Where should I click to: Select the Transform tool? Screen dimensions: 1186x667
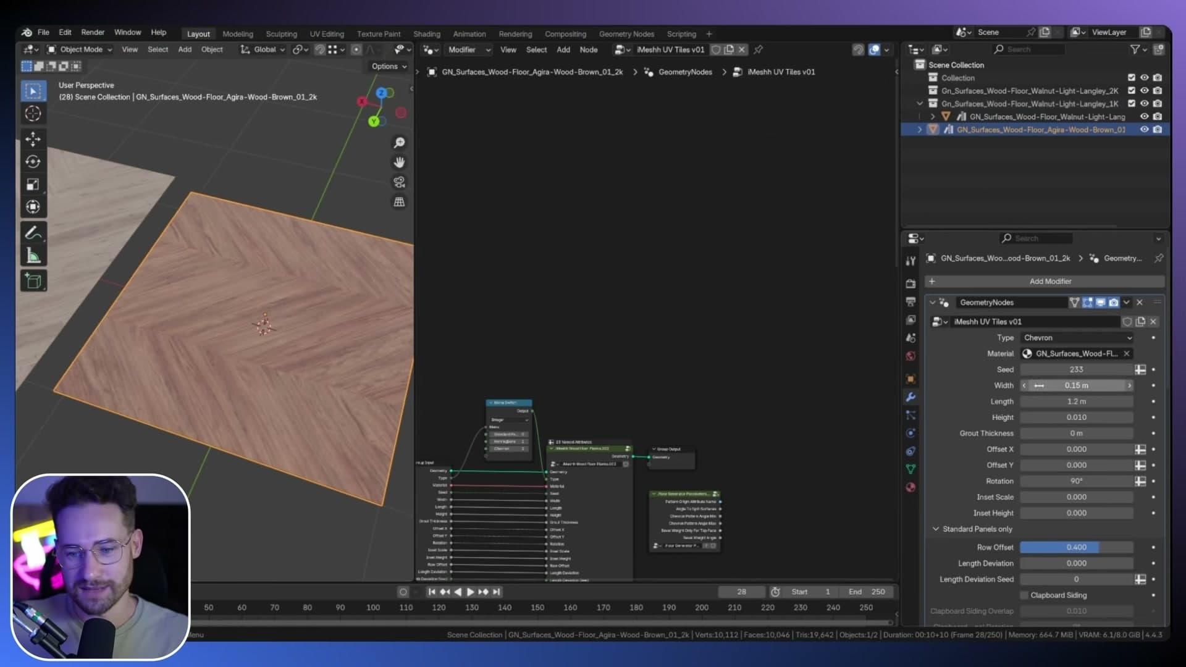click(33, 207)
